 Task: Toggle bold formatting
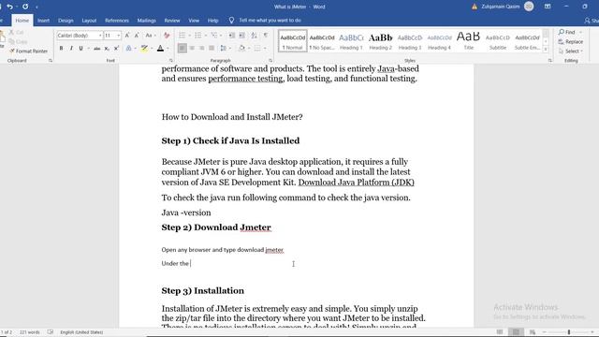[61, 48]
